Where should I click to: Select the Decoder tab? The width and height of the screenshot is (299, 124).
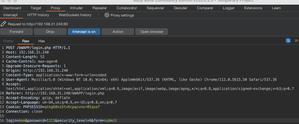pyautogui.click(x=180, y=8)
